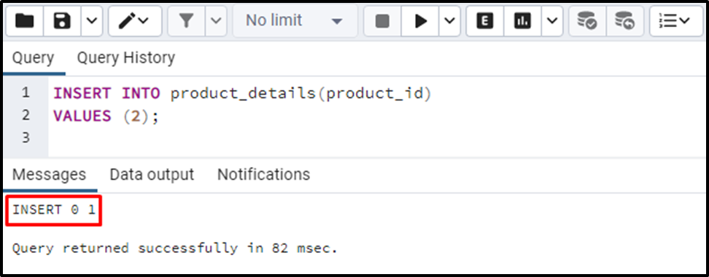The height and width of the screenshot is (277, 709).
Task: Open the Notifications tab
Action: pyautogui.click(x=263, y=174)
